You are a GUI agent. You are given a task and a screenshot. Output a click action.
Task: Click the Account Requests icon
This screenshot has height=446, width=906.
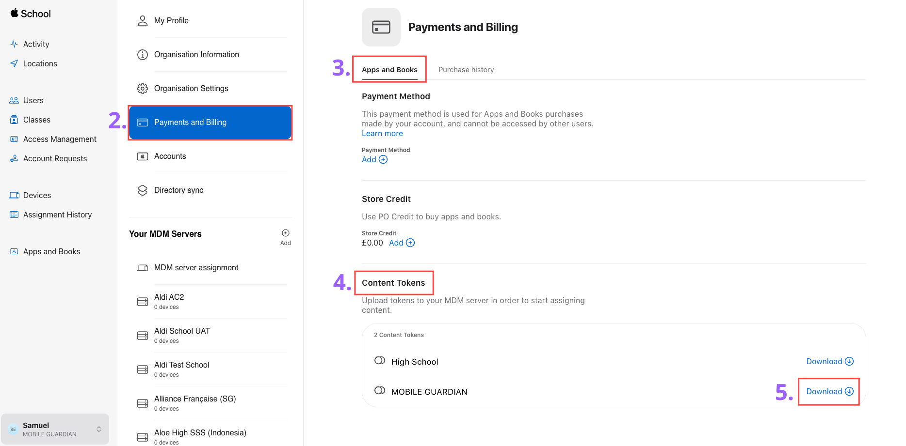point(14,158)
